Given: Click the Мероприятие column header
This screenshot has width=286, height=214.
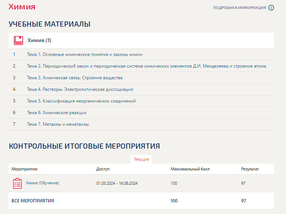Looking at the screenshot, I should 24,169.
